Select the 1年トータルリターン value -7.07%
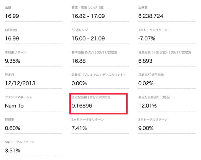 point(147,38)
